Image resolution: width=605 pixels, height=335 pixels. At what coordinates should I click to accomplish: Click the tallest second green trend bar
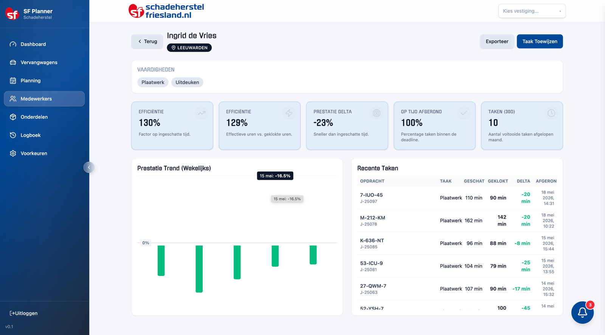click(199, 269)
